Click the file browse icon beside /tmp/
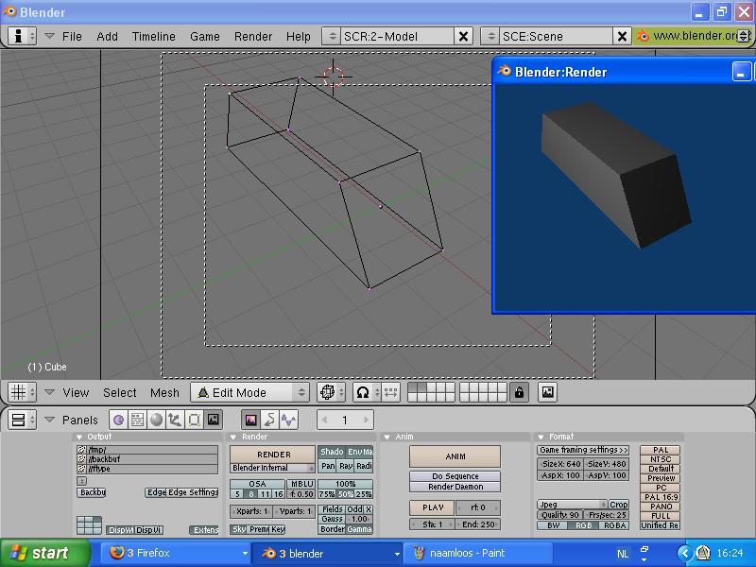The image size is (756, 567). pyautogui.click(x=82, y=450)
